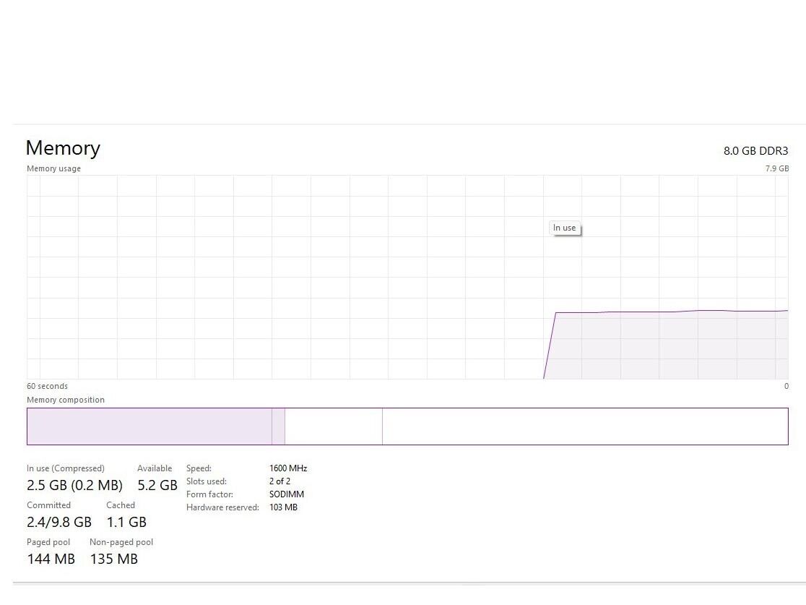Click the Memory heading title
The width and height of the screenshot is (806, 605).
pos(63,148)
